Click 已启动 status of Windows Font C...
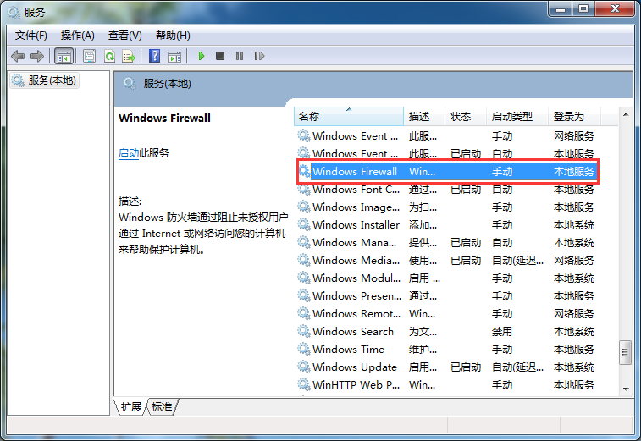The height and width of the screenshot is (441, 641). 466,190
